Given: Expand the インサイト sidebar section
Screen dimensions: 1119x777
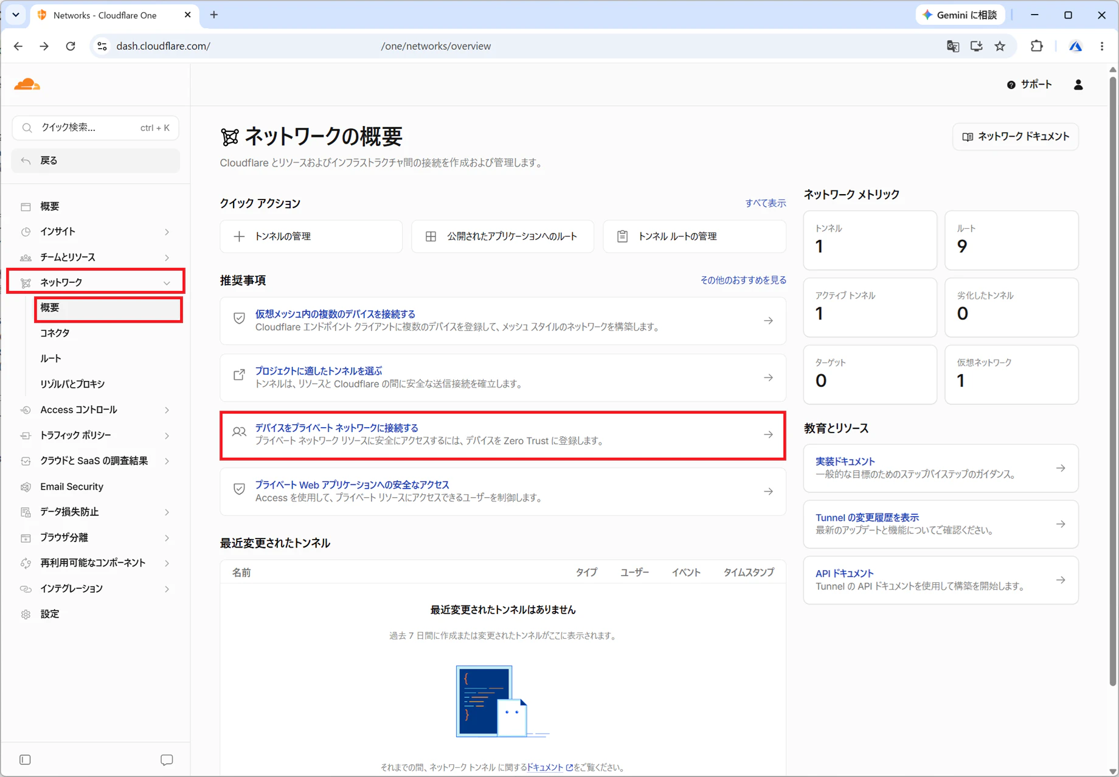Looking at the screenshot, I should coord(95,231).
